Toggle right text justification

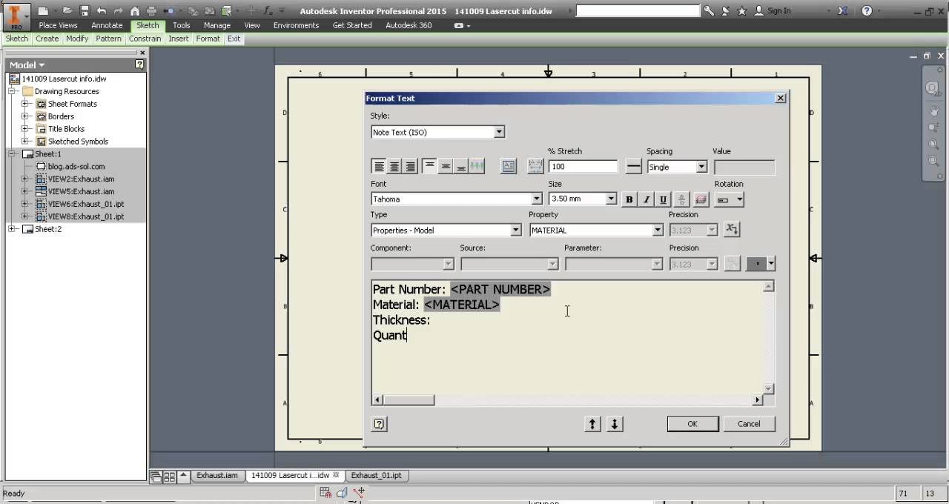point(410,167)
